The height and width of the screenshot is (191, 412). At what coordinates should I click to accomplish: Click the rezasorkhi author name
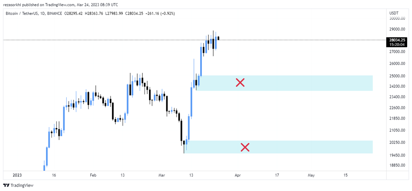tap(14, 5)
